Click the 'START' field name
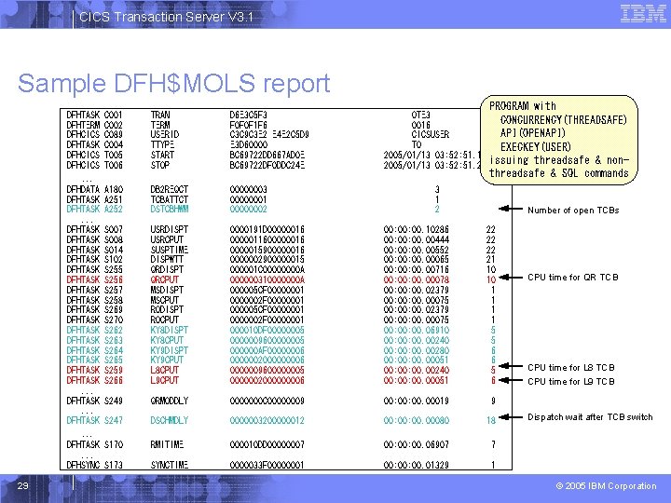671x503 pixels. [162, 155]
